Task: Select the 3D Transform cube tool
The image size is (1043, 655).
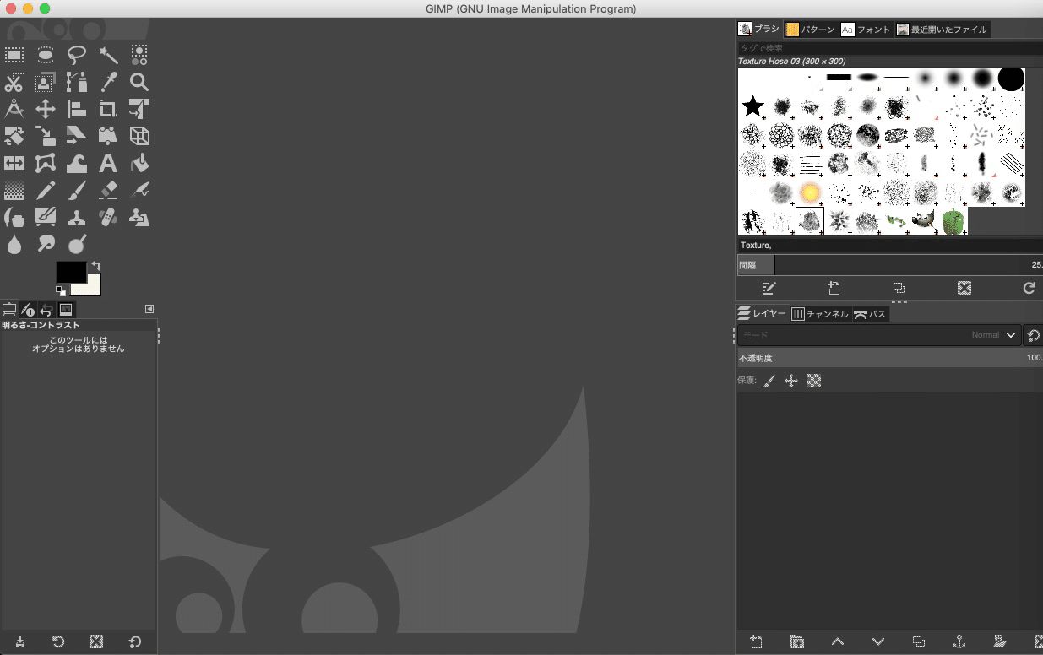Action: 139,136
